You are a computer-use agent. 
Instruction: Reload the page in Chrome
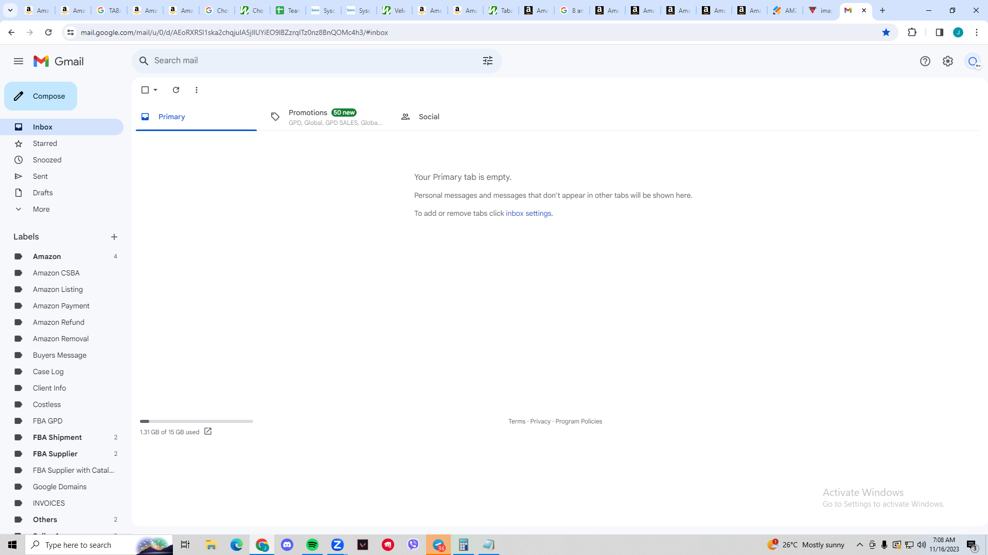pos(48,32)
